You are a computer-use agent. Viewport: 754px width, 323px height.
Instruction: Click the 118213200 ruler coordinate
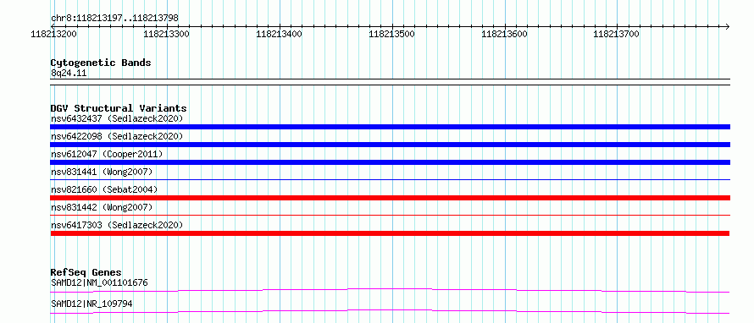pyautogui.click(x=53, y=34)
